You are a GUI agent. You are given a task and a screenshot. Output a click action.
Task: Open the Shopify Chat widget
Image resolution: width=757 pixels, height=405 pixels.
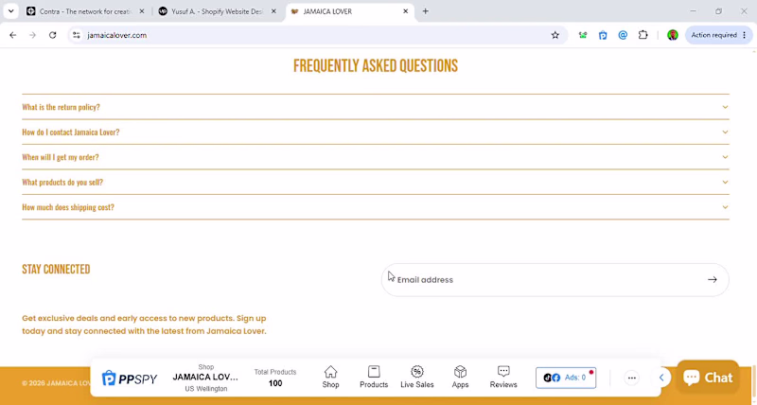point(708,377)
